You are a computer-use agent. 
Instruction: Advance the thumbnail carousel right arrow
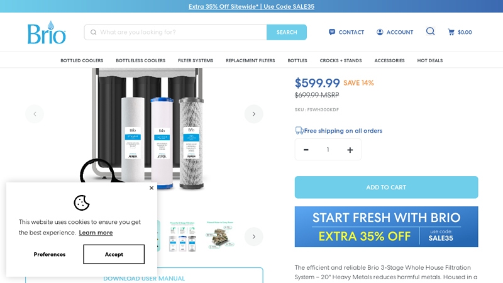point(254,237)
